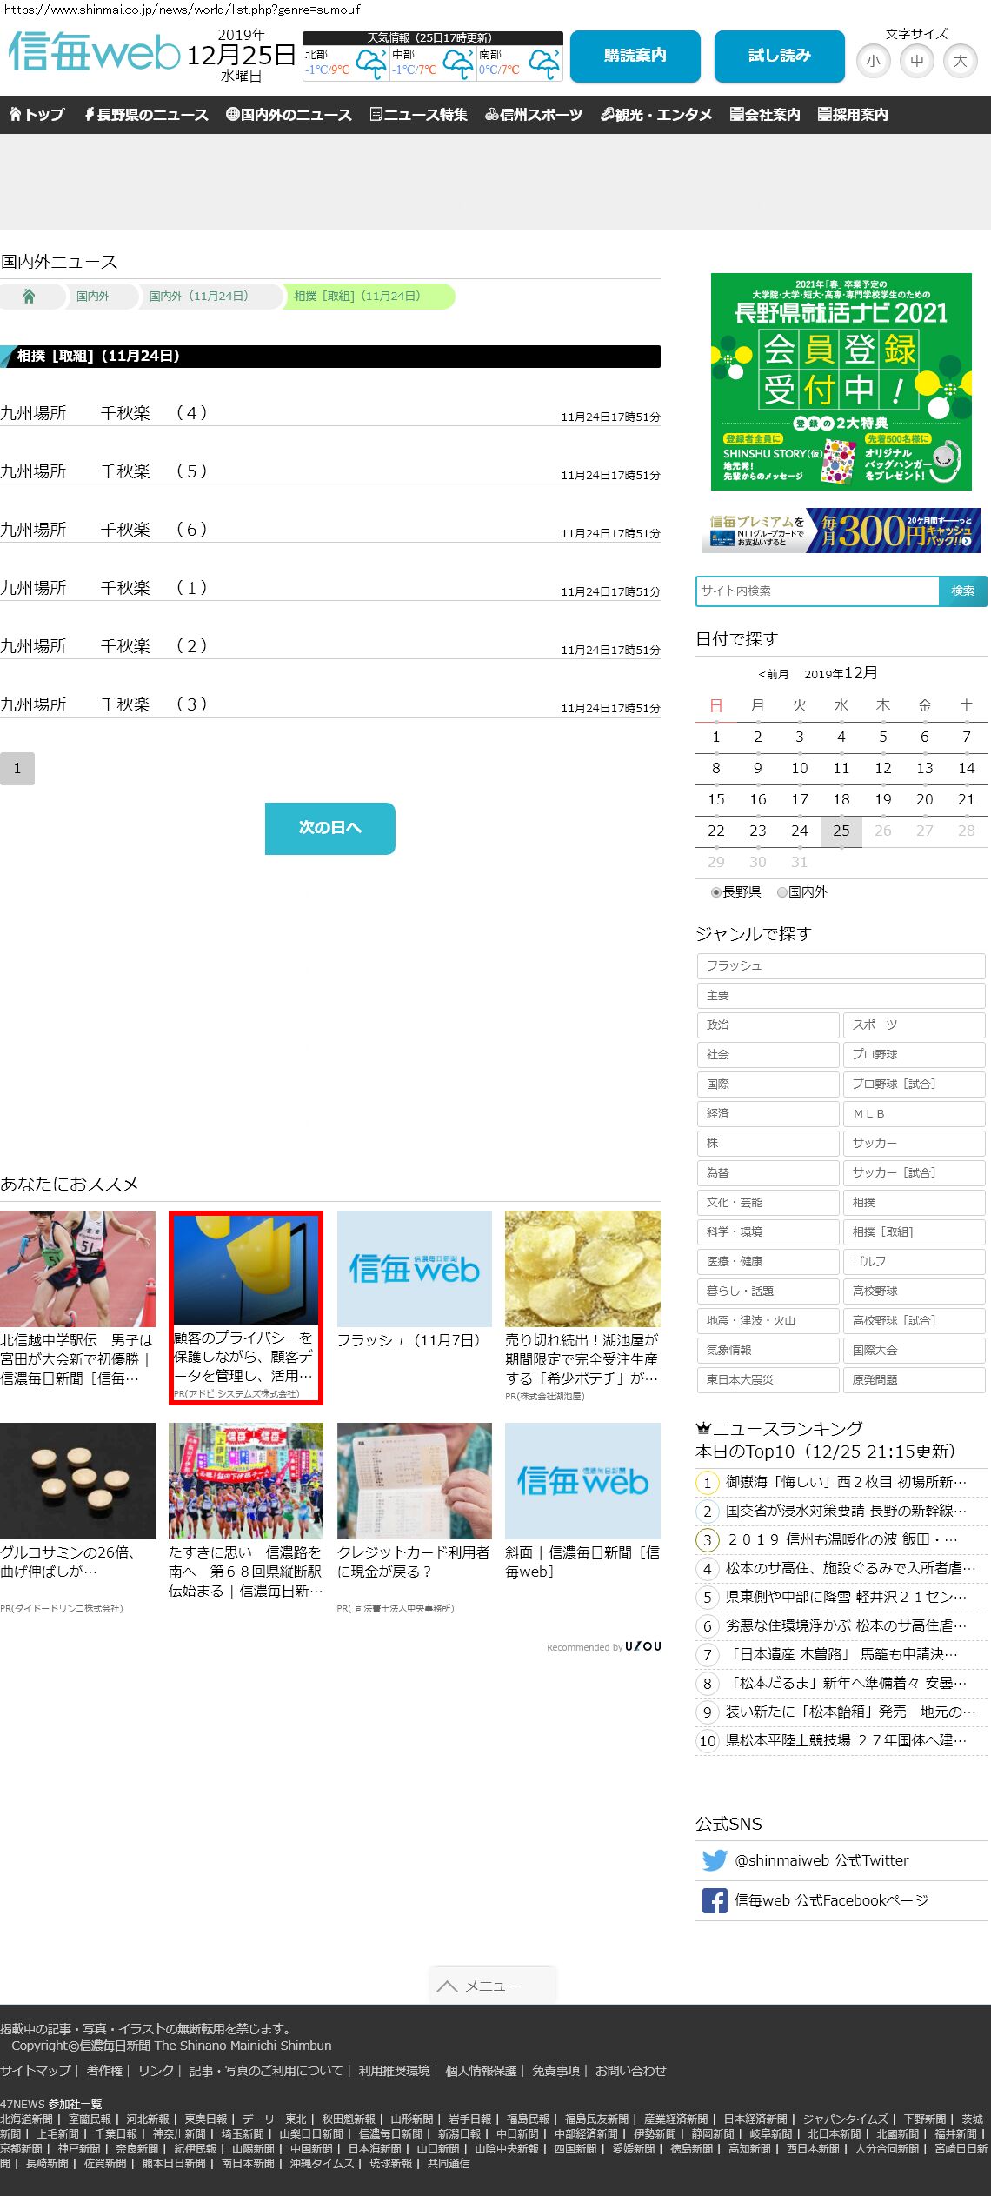Screen dimensions: 991x2196
Task: Go to previous month in calendar
Action: [773, 674]
